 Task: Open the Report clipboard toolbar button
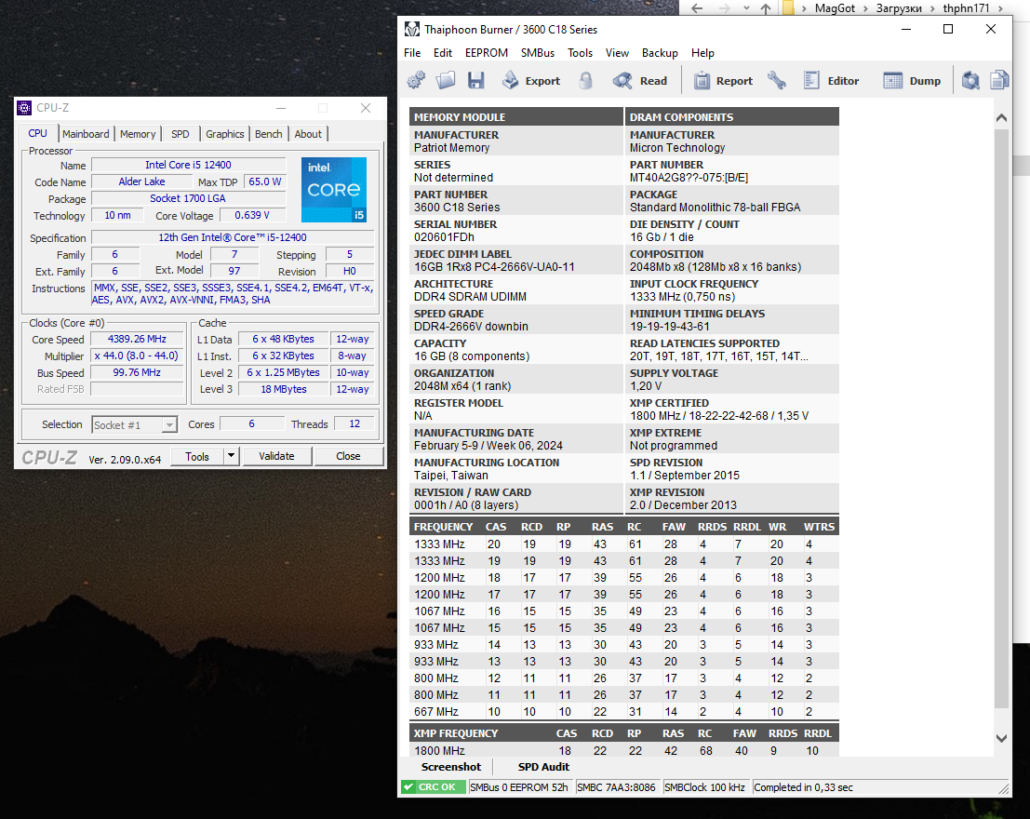[x=723, y=80]
